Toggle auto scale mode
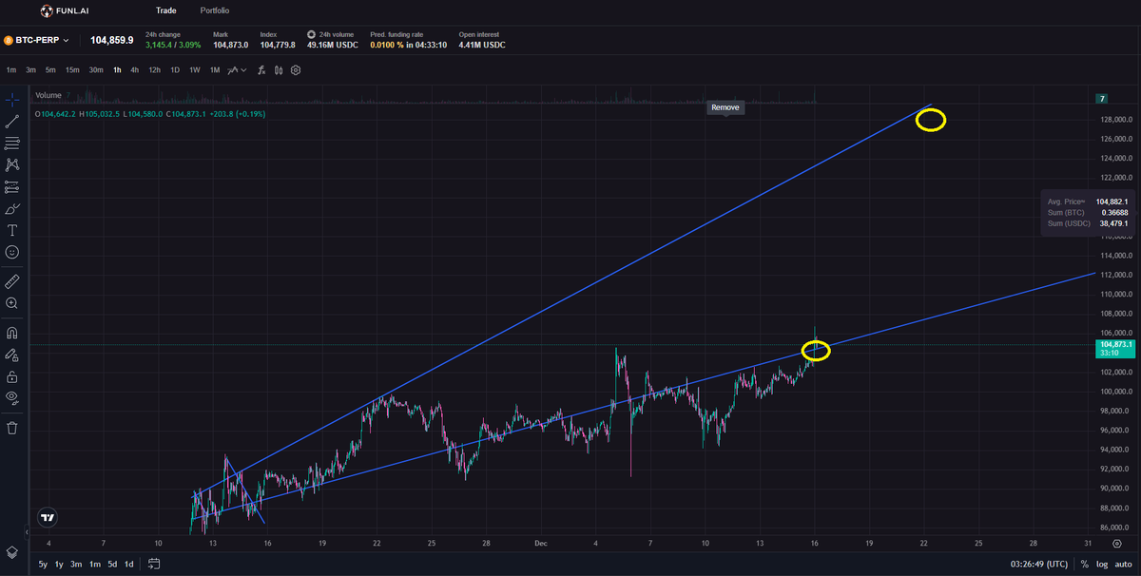Viewport: 1141px width, 576px height. click(1123, 564)
